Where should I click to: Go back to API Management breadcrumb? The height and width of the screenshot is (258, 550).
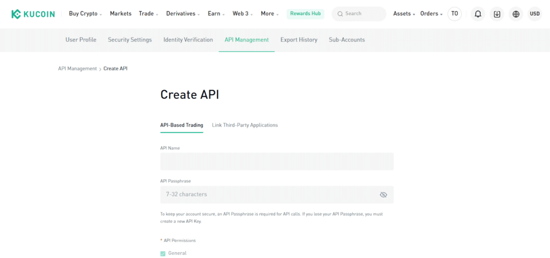[x=77, y=69]
